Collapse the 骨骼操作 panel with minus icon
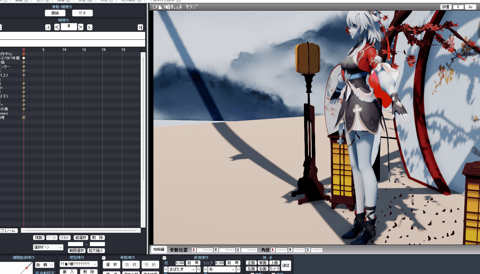 104,258
